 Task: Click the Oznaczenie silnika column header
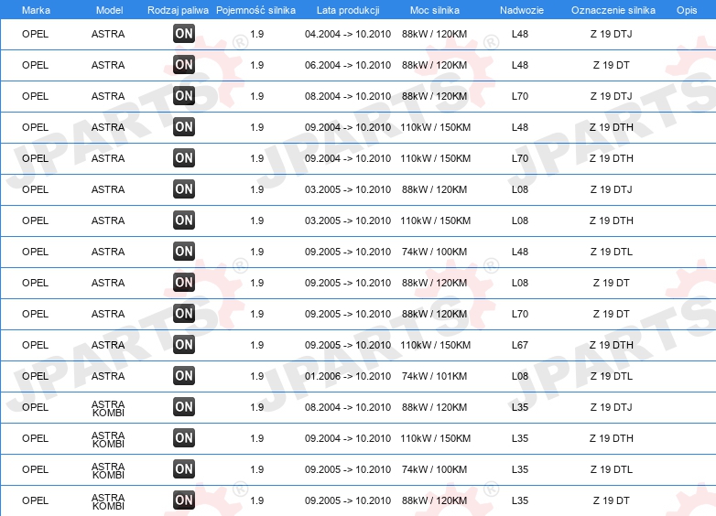pyautogui.click(x=613, y=10)
